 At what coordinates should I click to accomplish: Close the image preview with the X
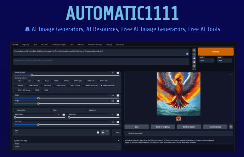tap(230, 74)
